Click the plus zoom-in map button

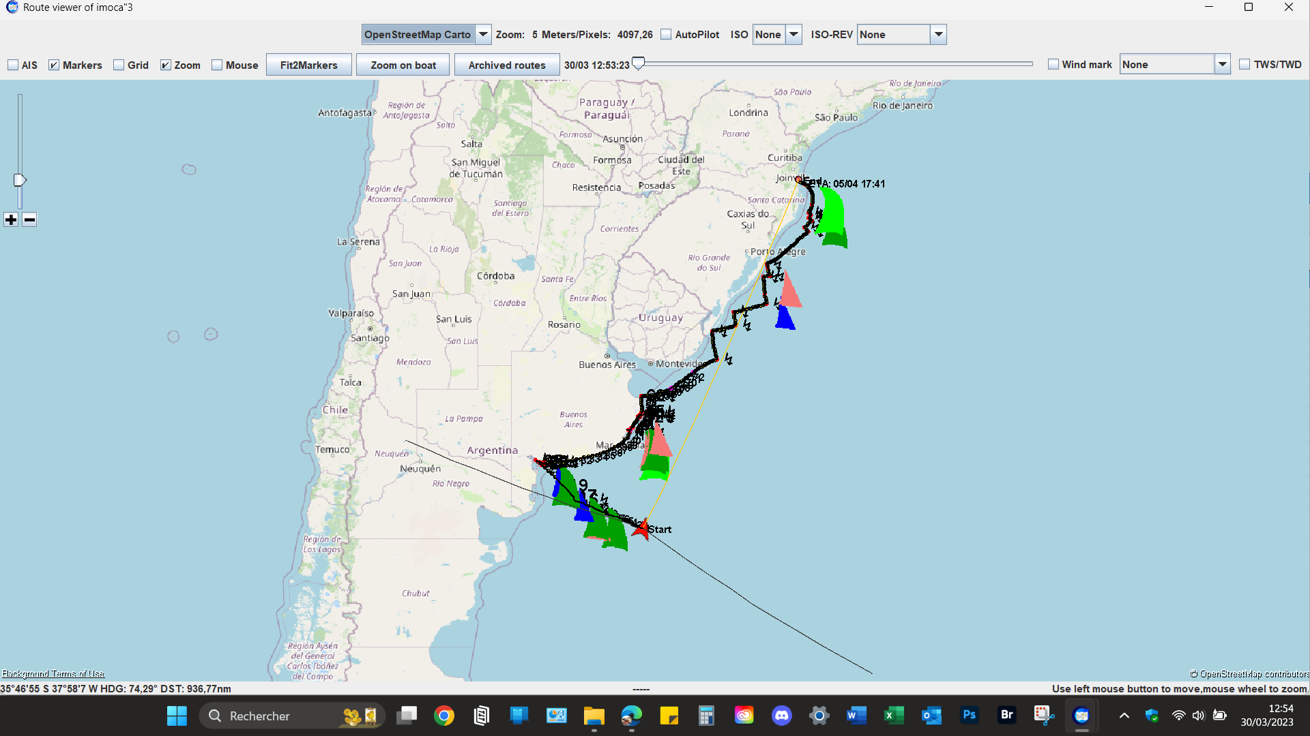tap(11, 219)
